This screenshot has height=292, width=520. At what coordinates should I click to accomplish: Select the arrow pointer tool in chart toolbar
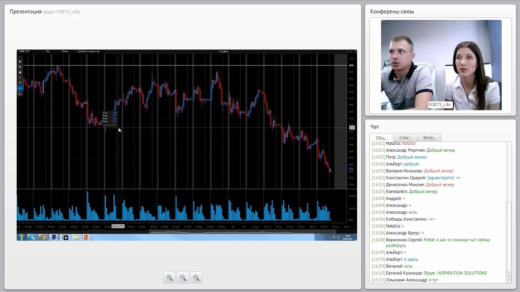20,62
